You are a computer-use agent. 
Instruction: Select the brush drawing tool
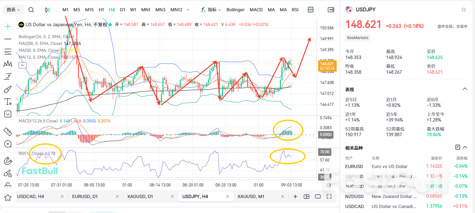[x=8, y=89]
